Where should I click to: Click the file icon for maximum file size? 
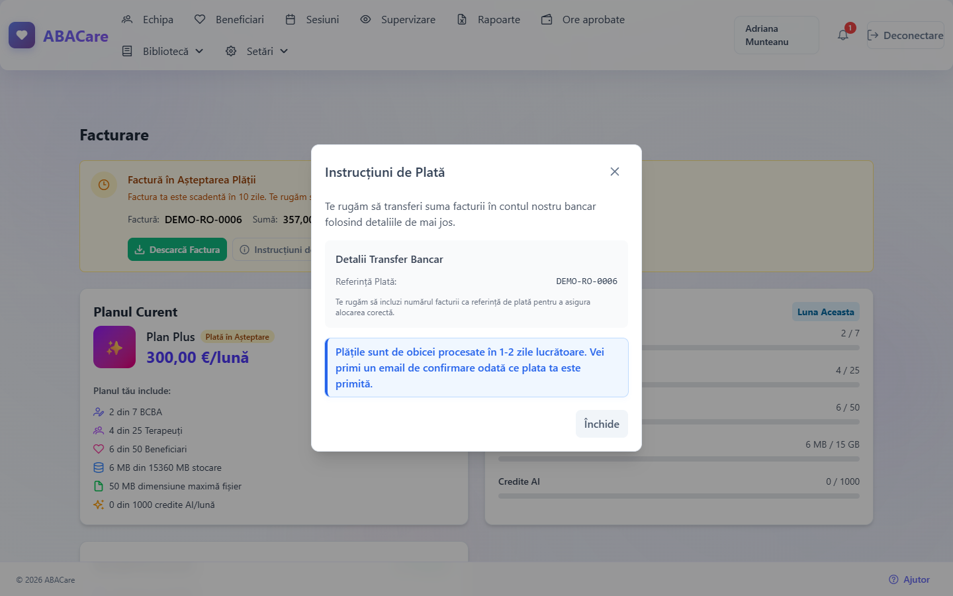click(x=99, y=486)
